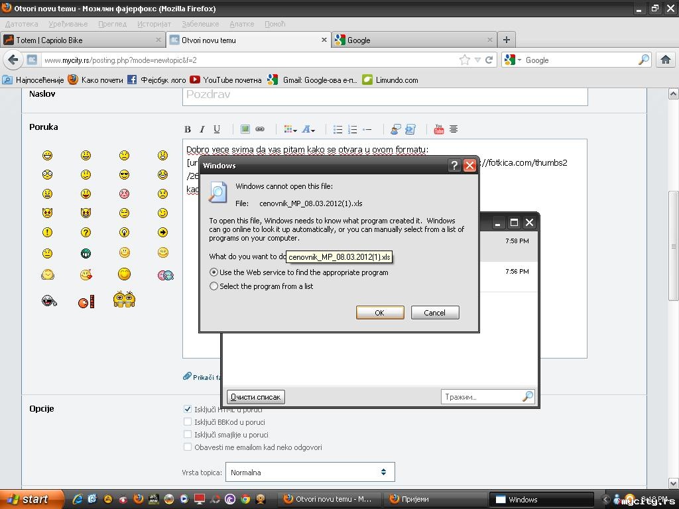Launch Internet Explorer from quick launch
This screenshot has width=679, height=509.
pos(78,499)
